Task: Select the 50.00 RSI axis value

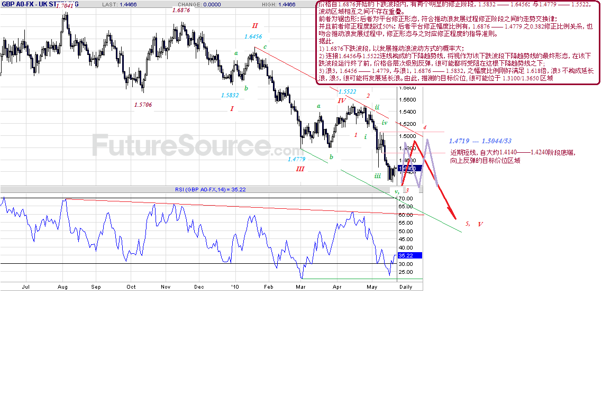Action: [x=406, y=232]
